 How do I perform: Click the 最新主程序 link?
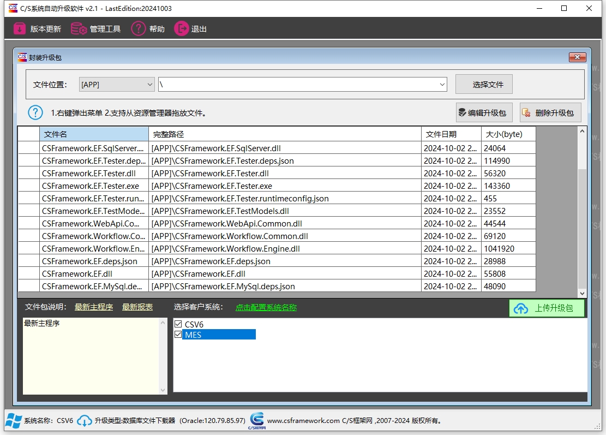[94, 307]
